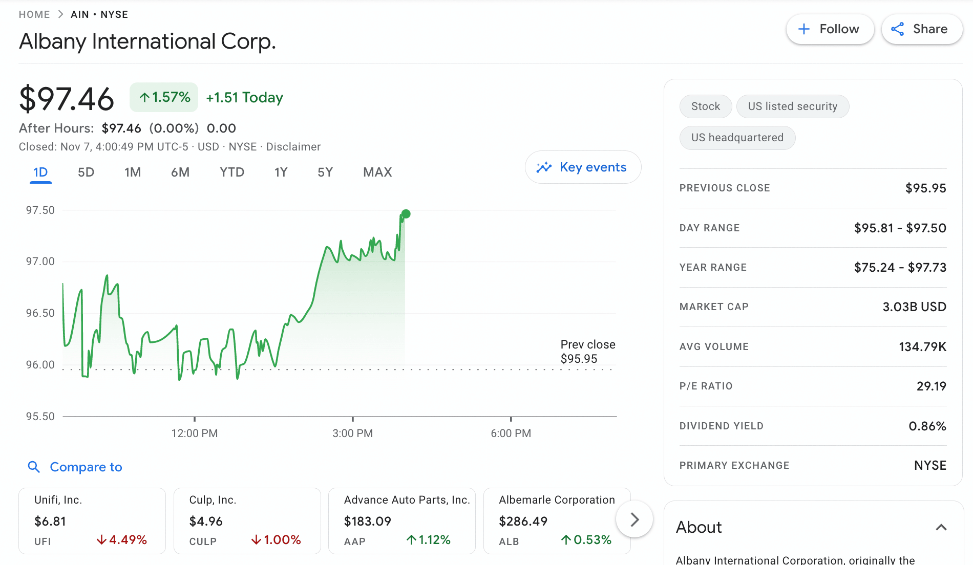Image resolution: width=973 pixels, height=565 pixels.
Task: Show YTD chart range
Action: tap(232, 172)
